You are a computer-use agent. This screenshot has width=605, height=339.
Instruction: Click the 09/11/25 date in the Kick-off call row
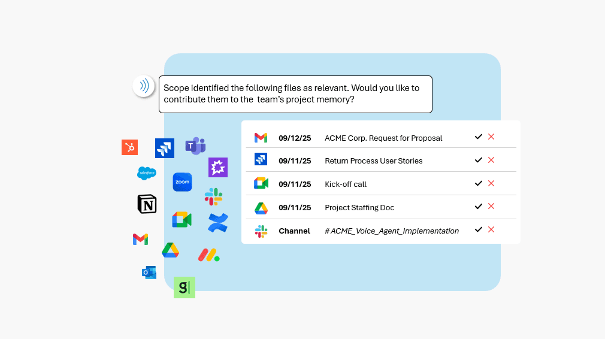pyautogui.click(x=295, y=184)
